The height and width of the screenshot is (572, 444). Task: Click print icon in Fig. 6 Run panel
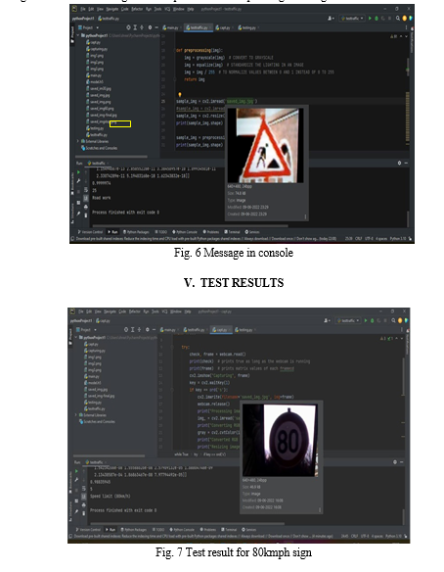[86, 207]
